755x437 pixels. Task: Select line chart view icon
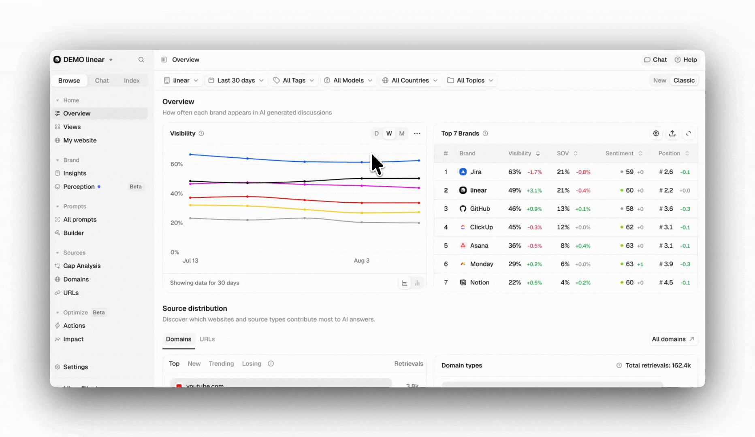click(x=404, y=283)
